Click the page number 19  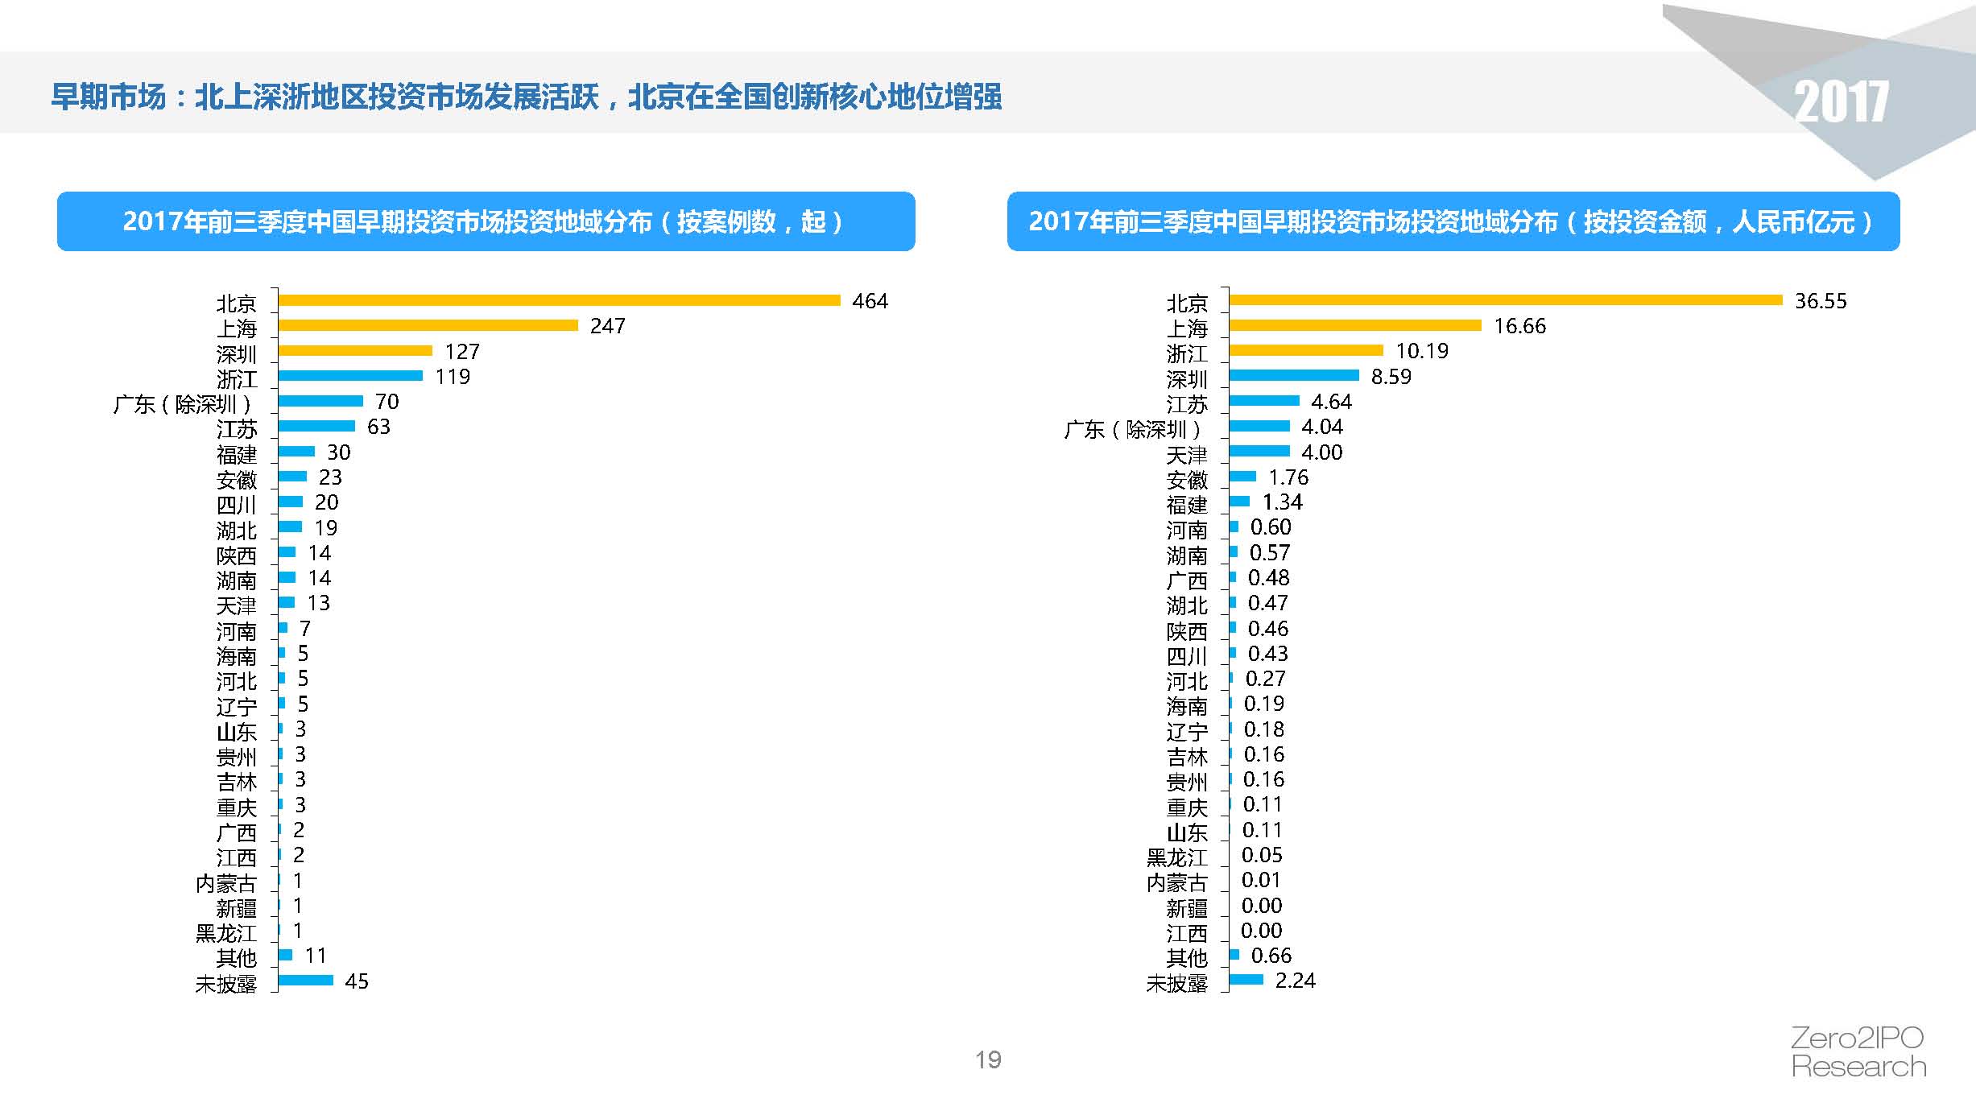pos(988,1059)
